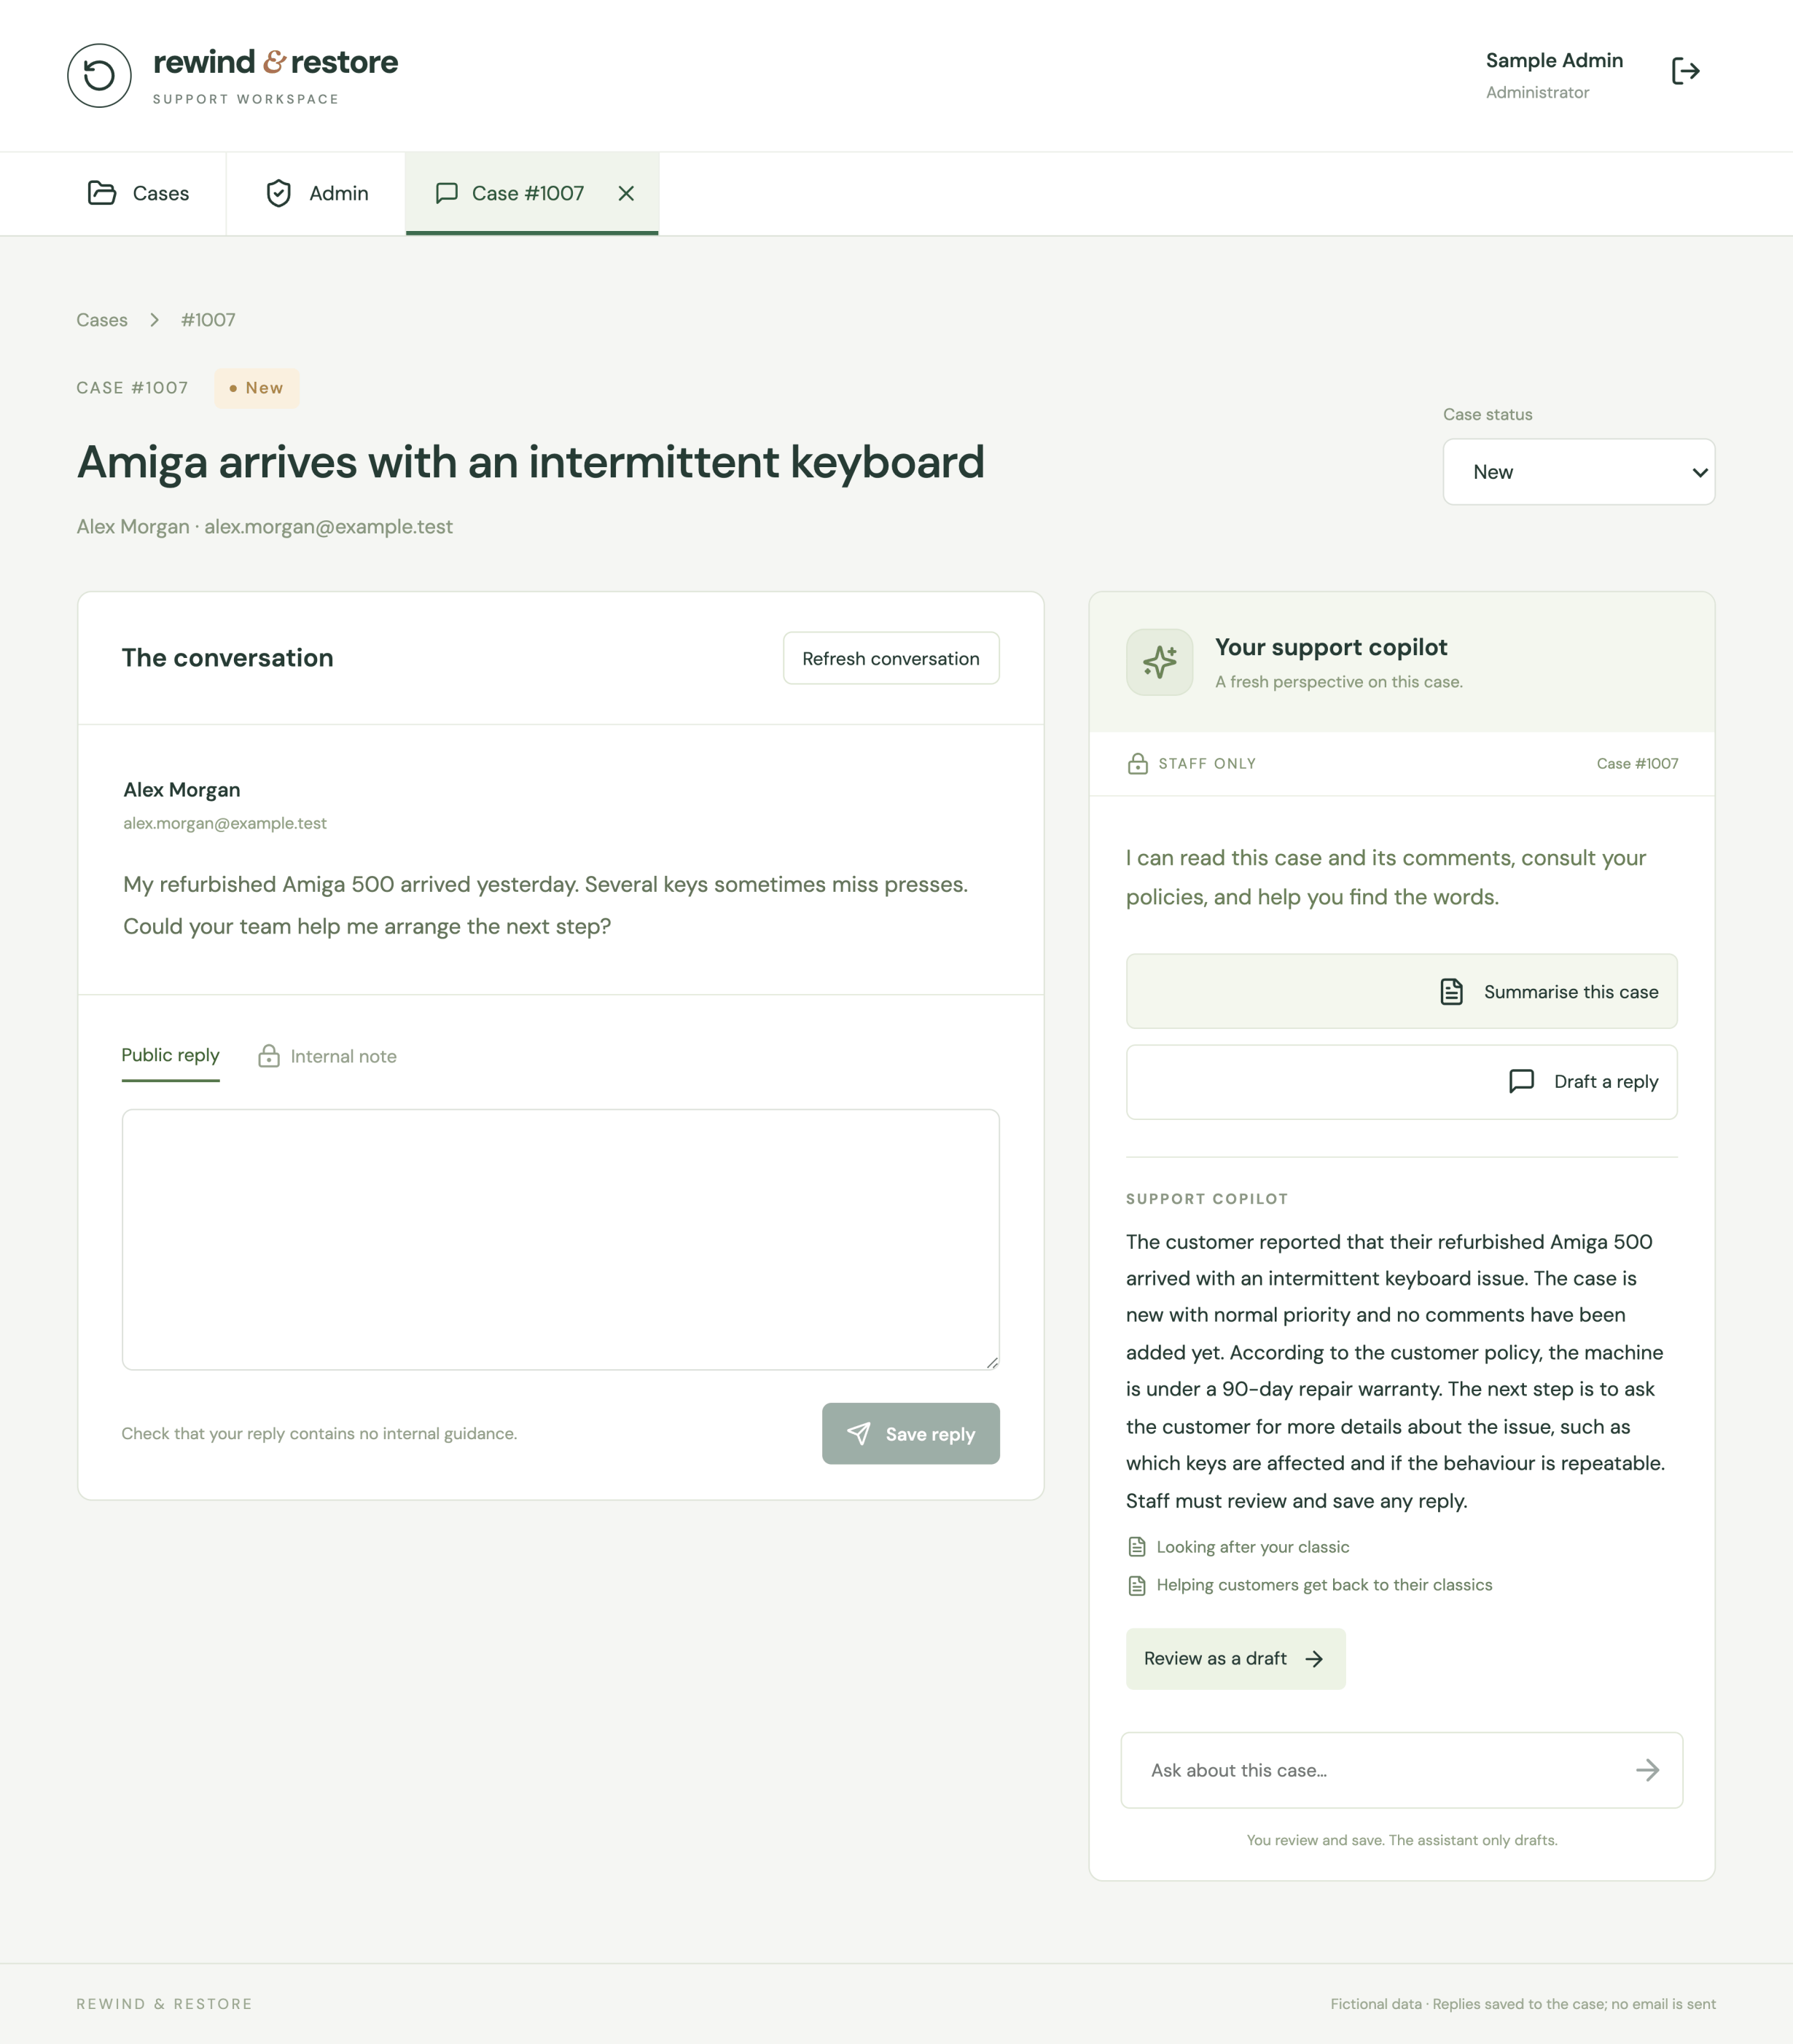Switch to the Admin tab
Image resolution: width=1793 pixels, height=2044 pixels.
(316, 193)
